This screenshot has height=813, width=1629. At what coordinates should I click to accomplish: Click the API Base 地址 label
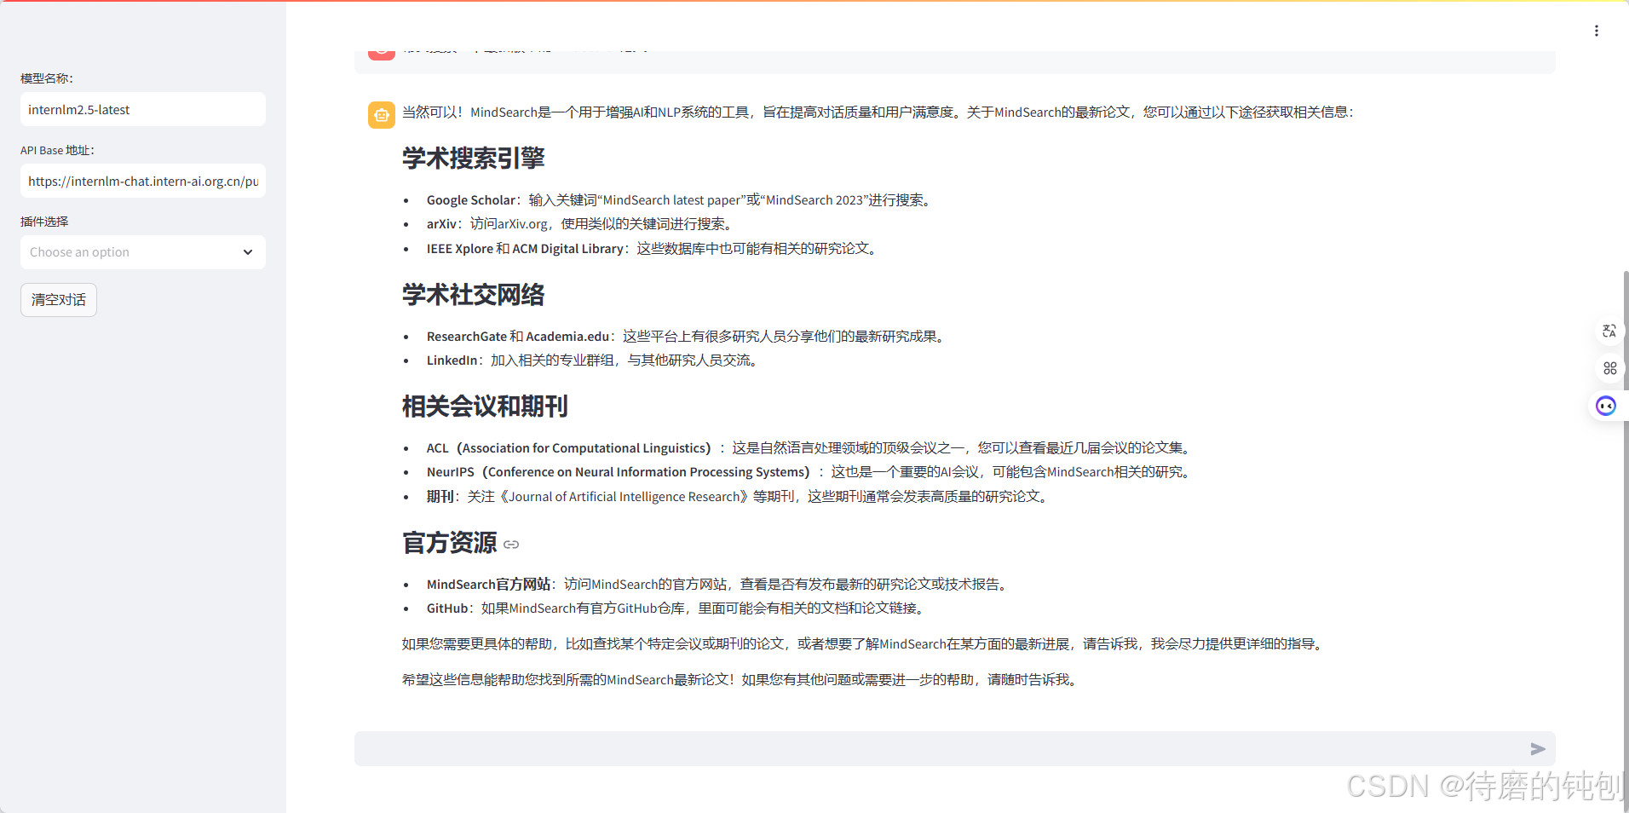pyautogui.click(x=57, y=150)
